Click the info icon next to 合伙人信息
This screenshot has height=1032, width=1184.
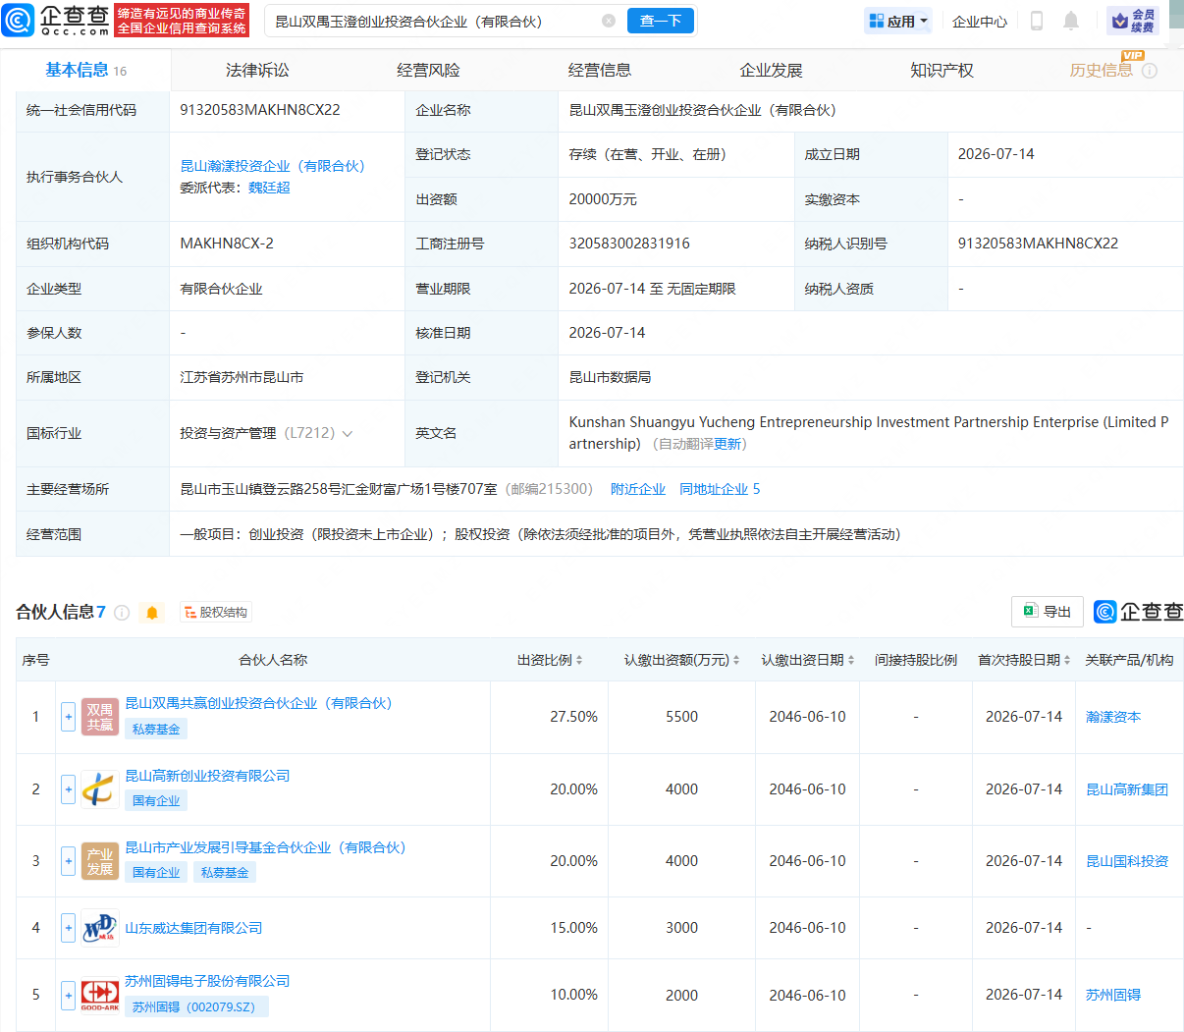pos(122,613)
